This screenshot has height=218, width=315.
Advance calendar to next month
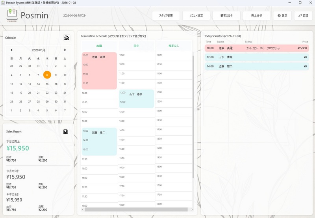65,50
